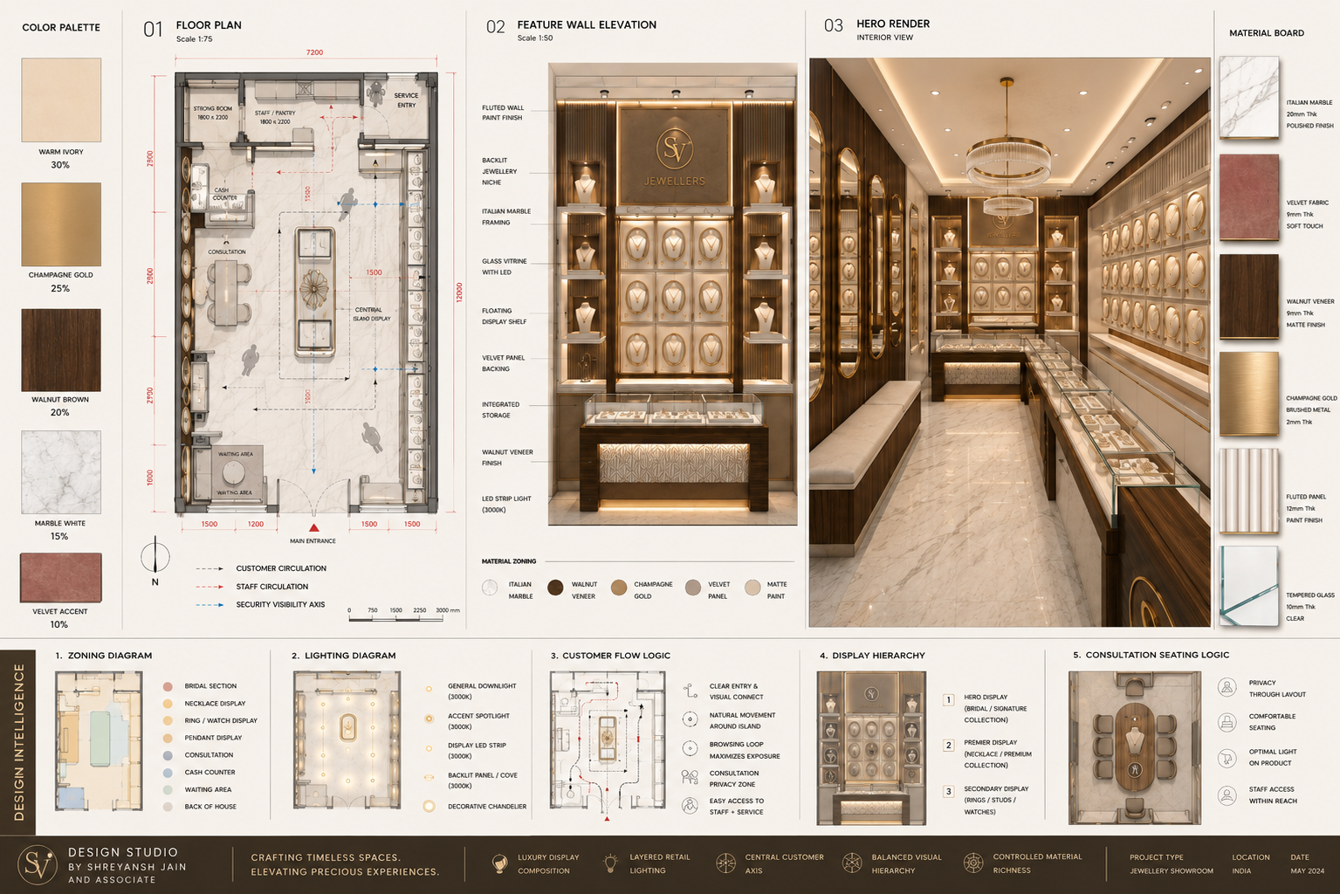Click the Decorative Chandelier legend ring icon
Image resolution: width=1340 pixels, height=894 pixels.
[x=429, y=806]
